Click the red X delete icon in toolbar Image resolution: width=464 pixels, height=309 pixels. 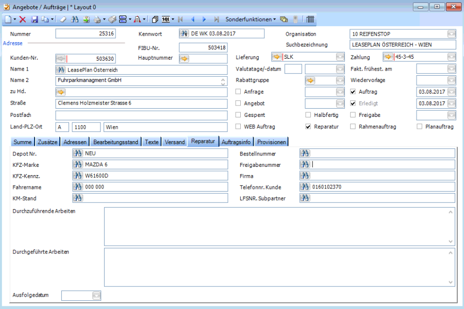click(23, 19)
